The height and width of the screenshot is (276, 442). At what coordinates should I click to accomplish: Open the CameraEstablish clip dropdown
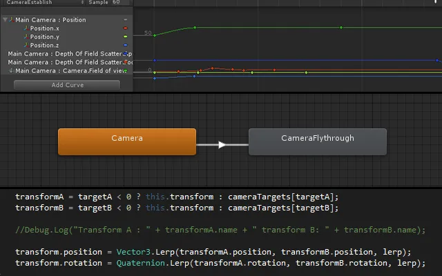[x=44, y=2]
